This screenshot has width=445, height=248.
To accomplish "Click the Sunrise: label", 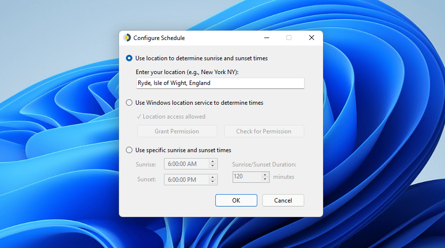I will tap(146, 165).
